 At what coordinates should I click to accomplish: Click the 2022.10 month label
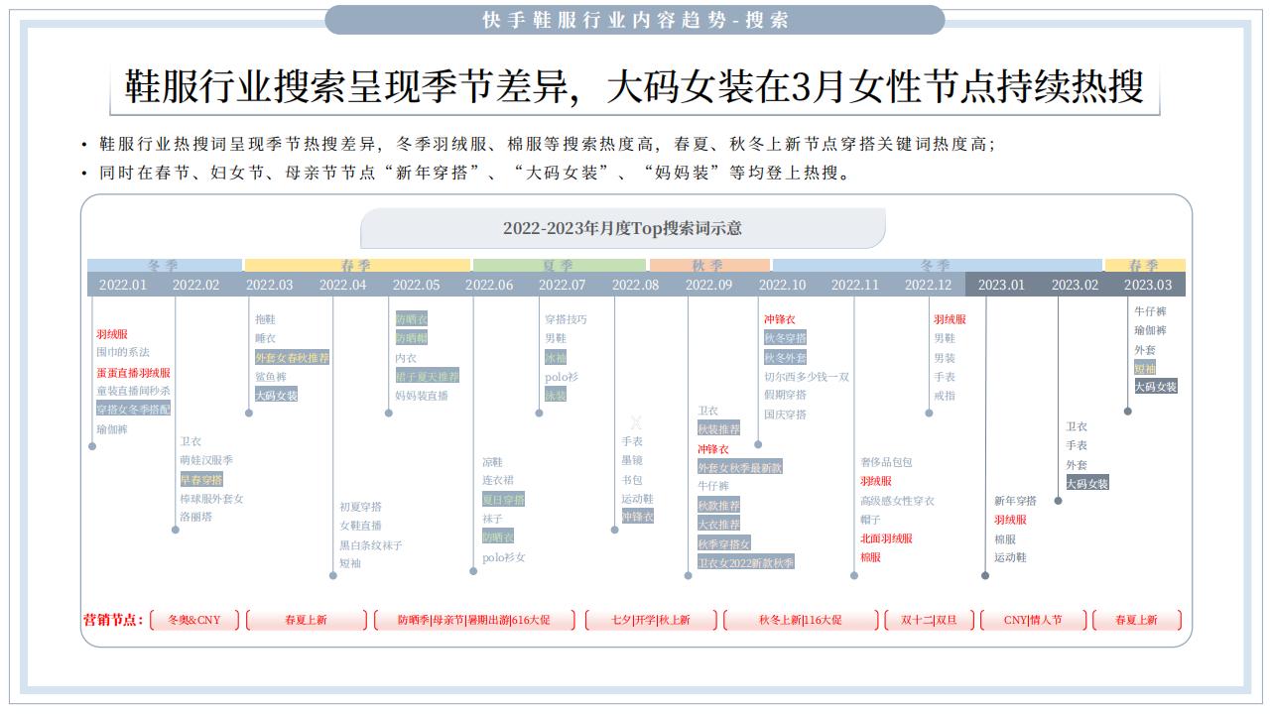tap(783, 285)
